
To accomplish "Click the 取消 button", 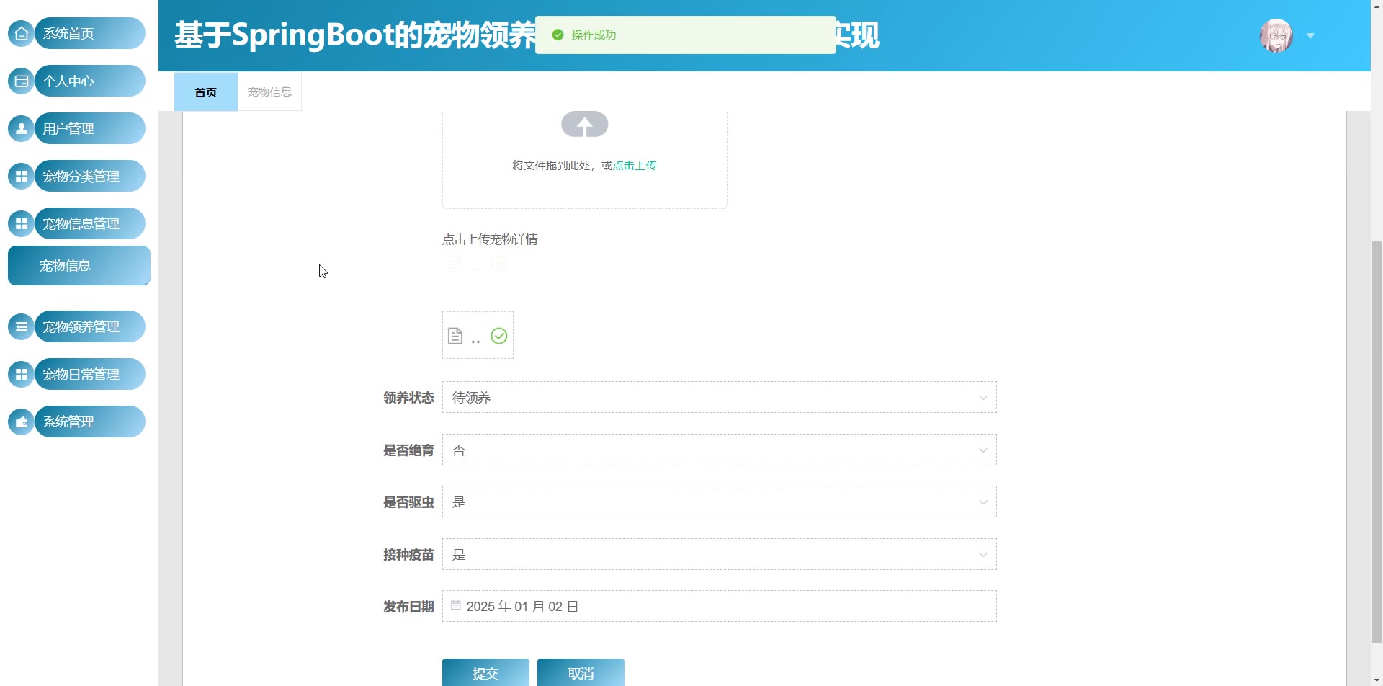I will (581, 672).
